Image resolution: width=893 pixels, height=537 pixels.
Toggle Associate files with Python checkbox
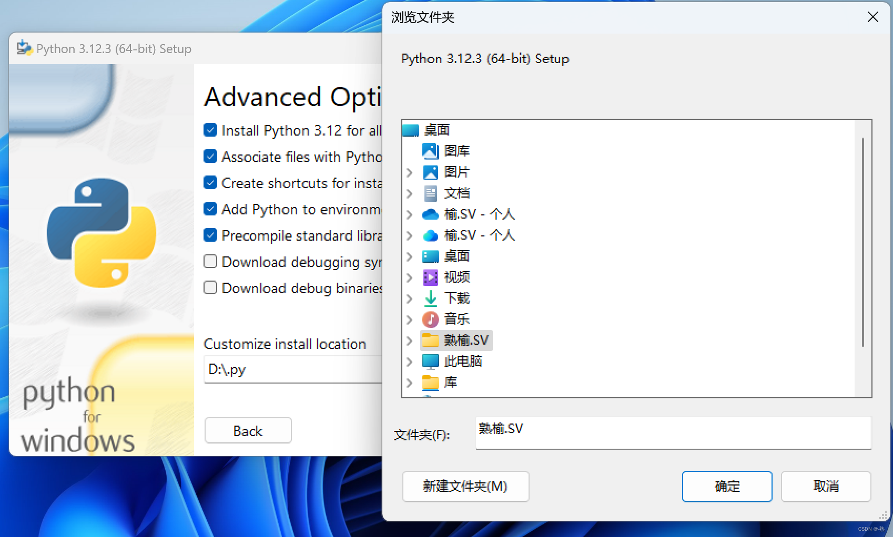(210, 157)
